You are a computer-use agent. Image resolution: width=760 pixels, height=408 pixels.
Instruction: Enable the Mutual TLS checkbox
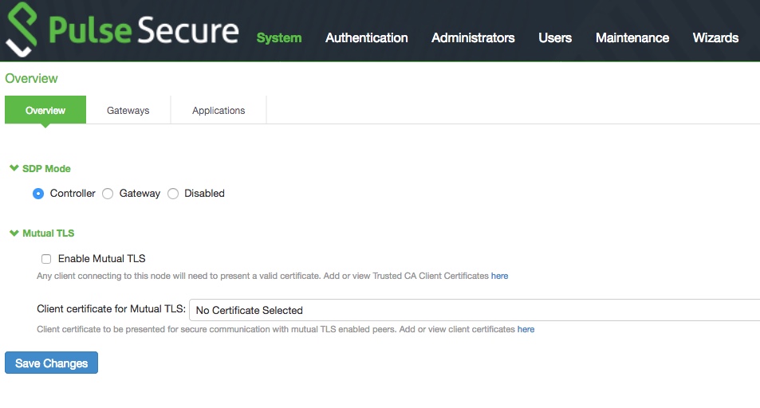click(x=46, y=259)
